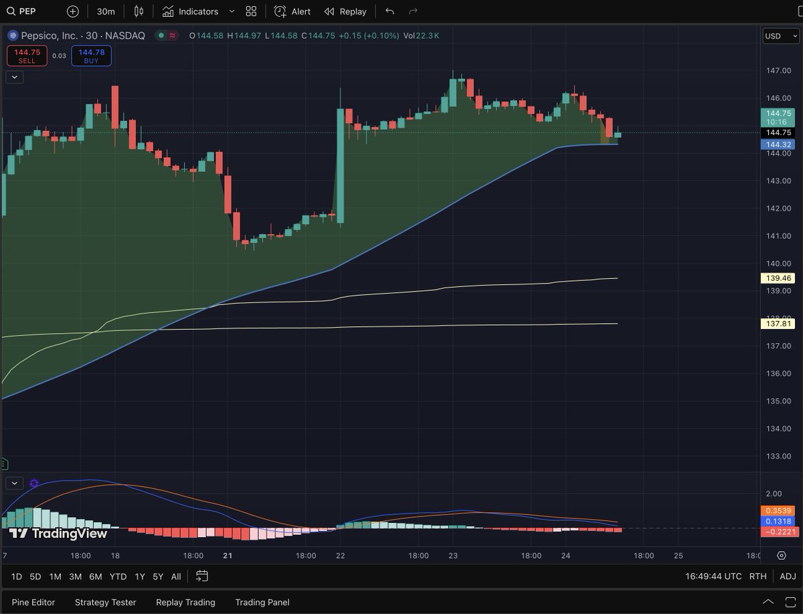Screen dimensions: 803x614
Task: Select the 6M date range
Action: (96, 576)
